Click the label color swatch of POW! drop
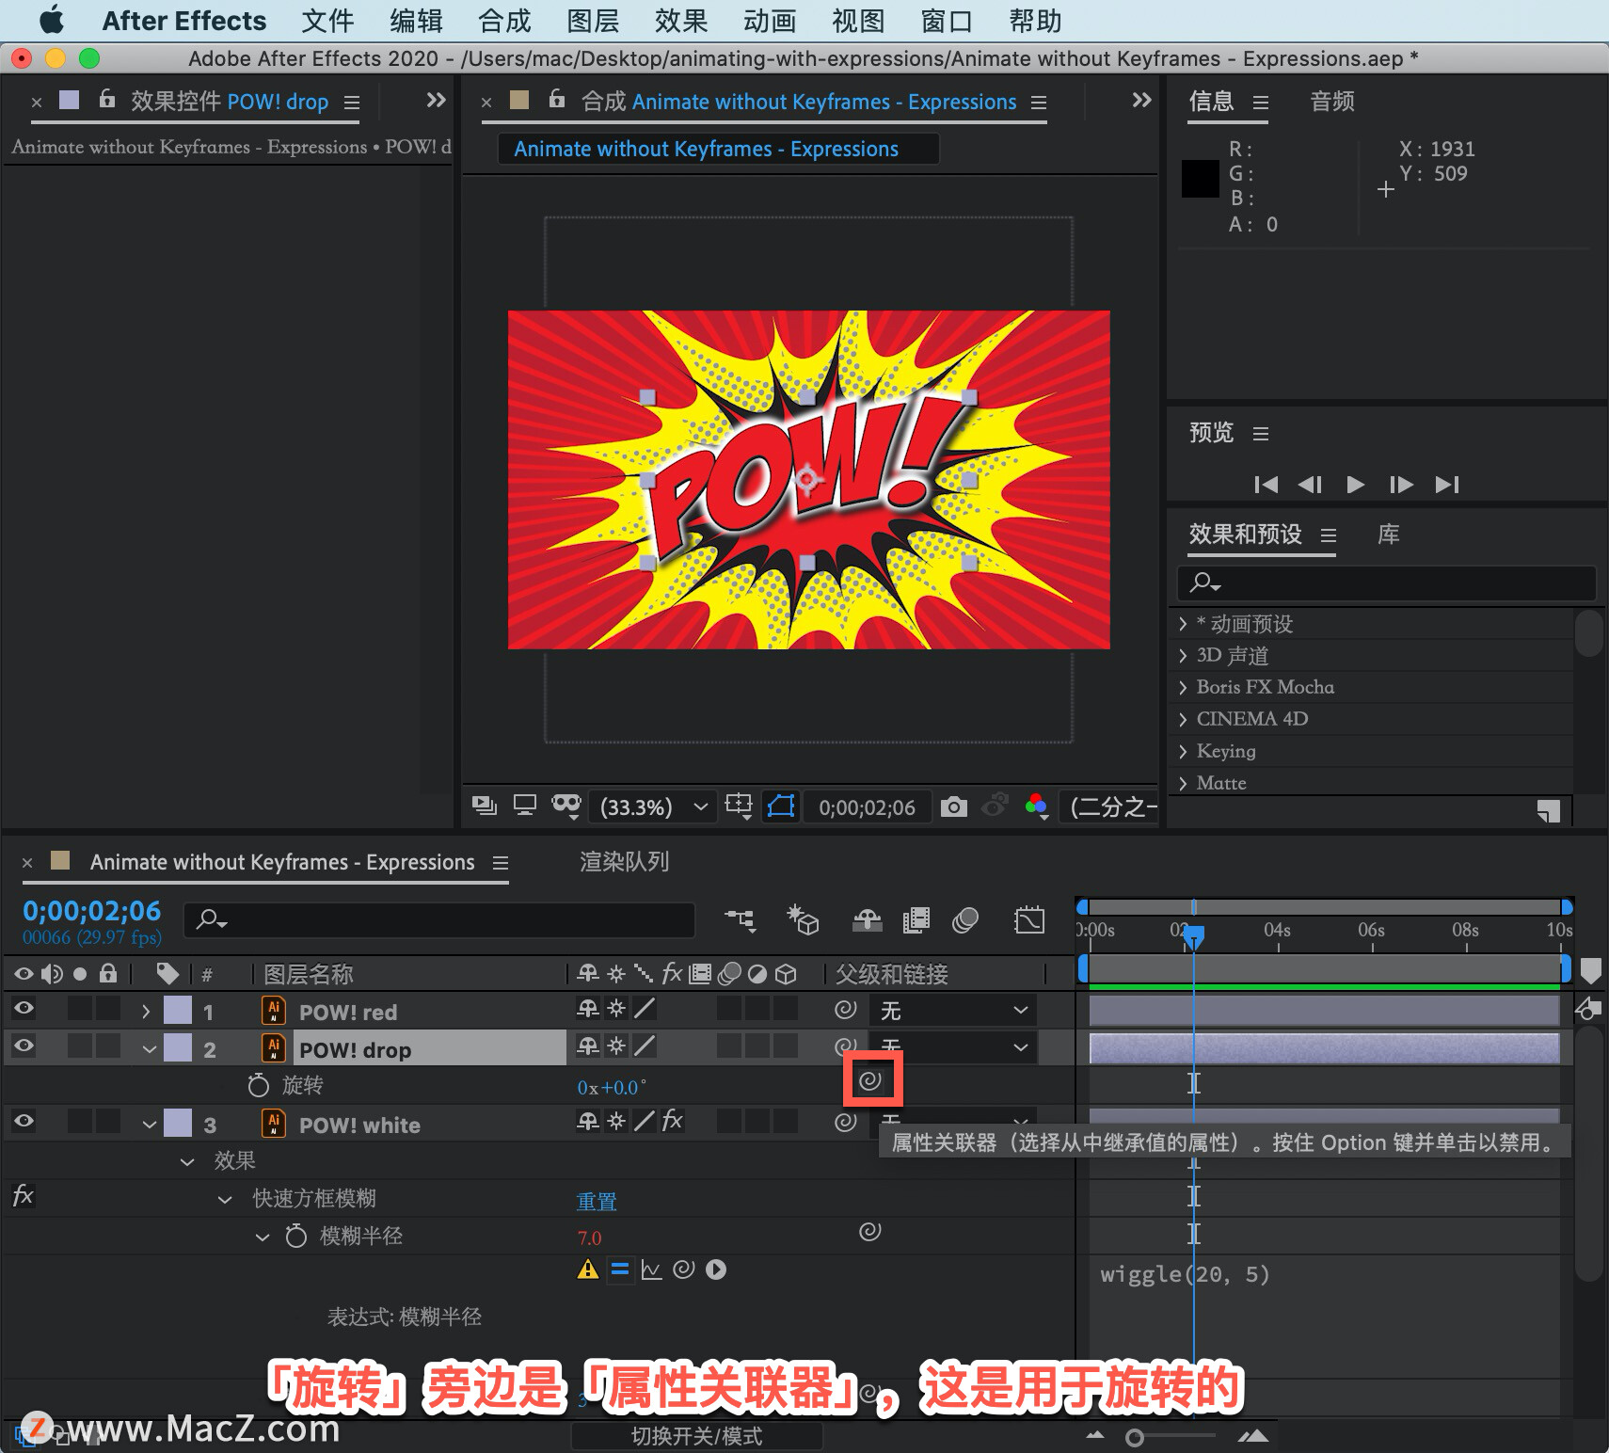Image resolution: width=1609 pixels, height=1453 pixels. point(178,1047)
